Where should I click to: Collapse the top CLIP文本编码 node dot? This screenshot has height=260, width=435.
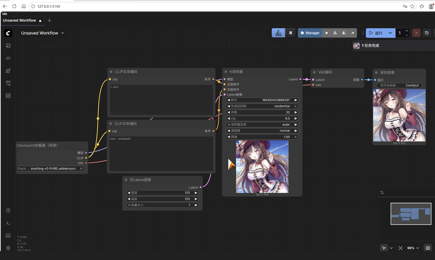tap(111, 72)
